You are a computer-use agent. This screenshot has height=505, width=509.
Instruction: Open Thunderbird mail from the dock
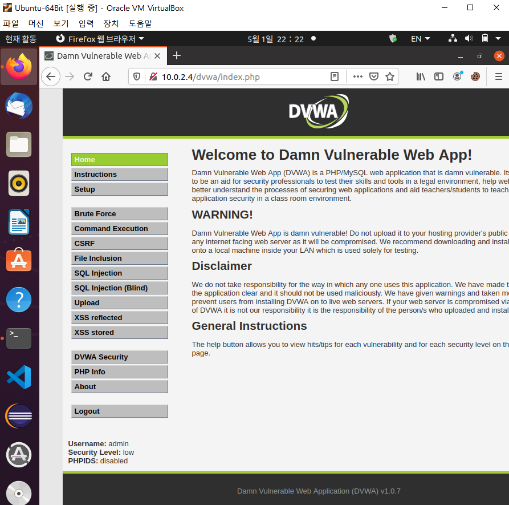point(19,106)
